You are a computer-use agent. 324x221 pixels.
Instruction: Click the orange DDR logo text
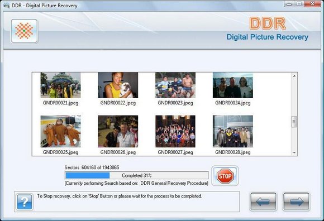268,23
